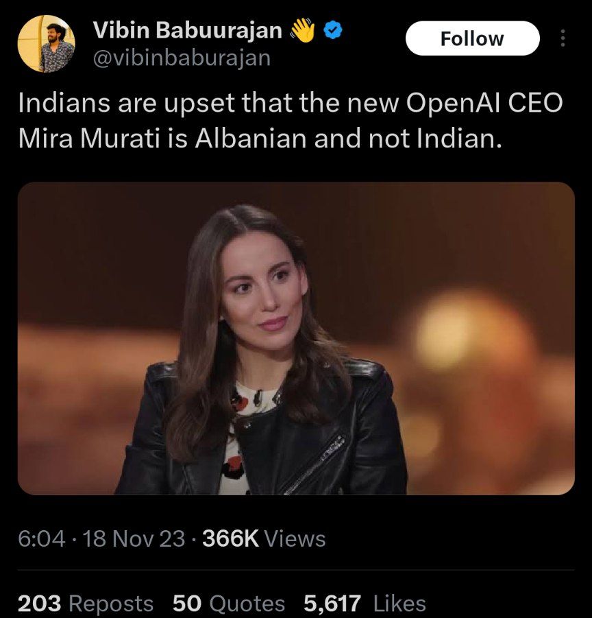
Task: Click the 6:04 · 18 Nov 23 timestamp
Action: tap(101, 538)
